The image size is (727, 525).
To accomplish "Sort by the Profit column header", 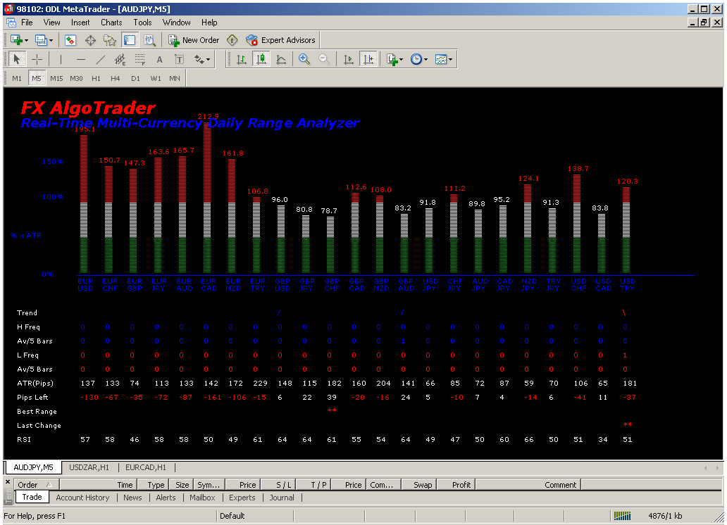I will tap(456, 485).
